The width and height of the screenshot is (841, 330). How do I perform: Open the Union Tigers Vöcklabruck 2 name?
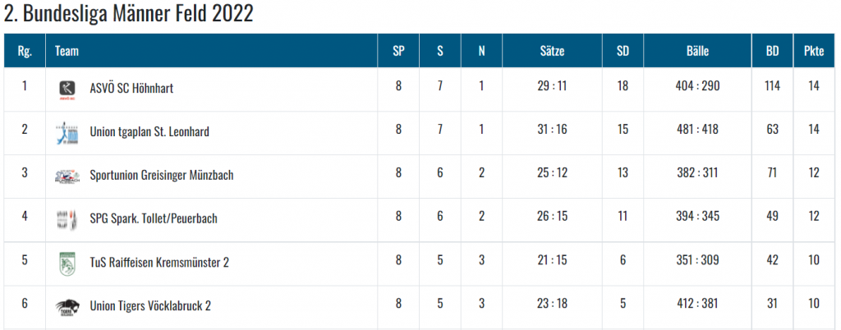click(150, 306)
